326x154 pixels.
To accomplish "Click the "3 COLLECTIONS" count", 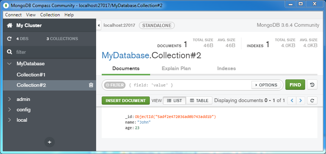I will (x=62, y=39).
